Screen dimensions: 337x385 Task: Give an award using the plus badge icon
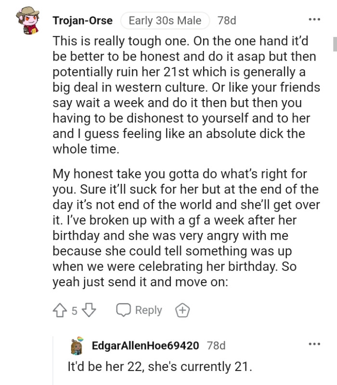pos(182,310)
